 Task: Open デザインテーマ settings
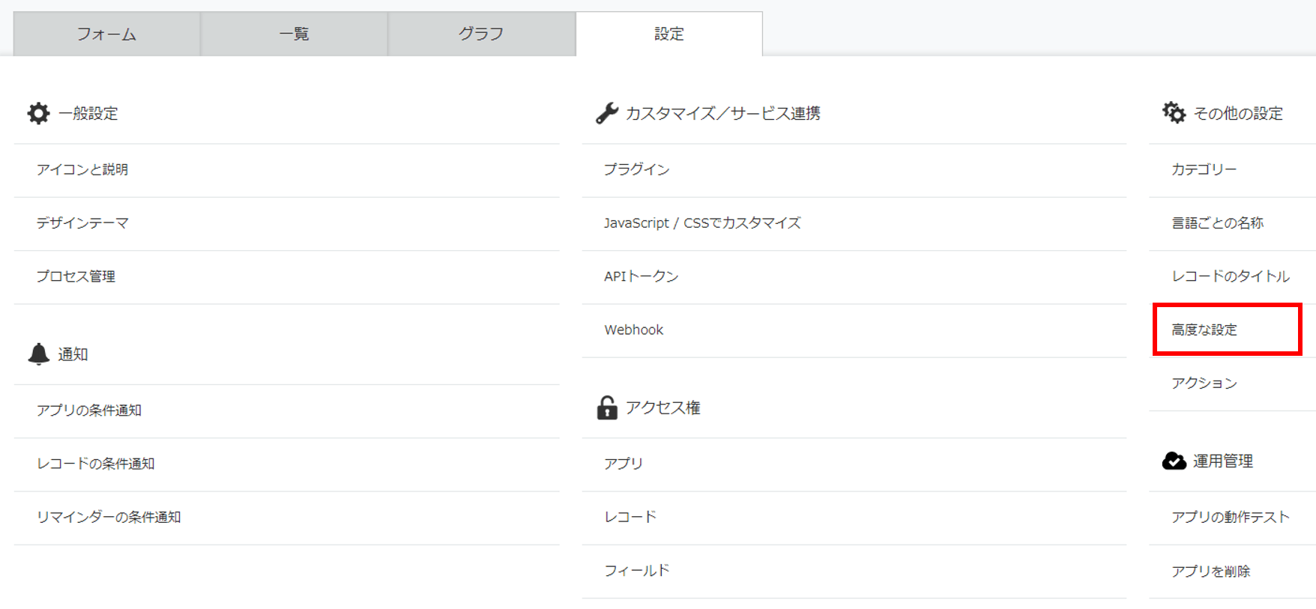click(82, 222)
